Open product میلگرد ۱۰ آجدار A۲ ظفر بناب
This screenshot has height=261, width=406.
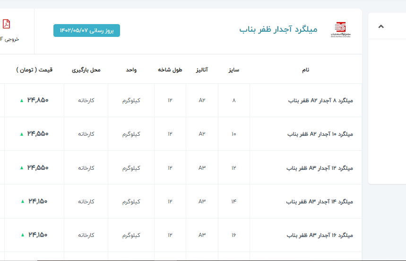pyautogui.click(x=320, y=134)
